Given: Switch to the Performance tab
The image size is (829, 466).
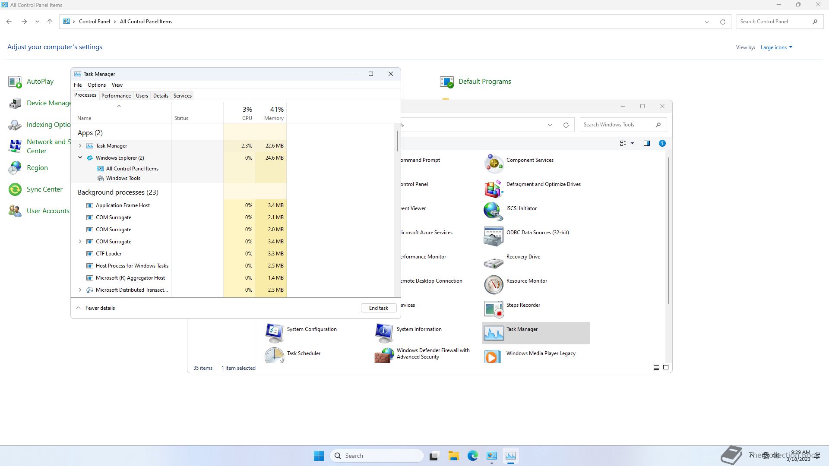Looking at the screenshot, I should click(x=116, y=96).
